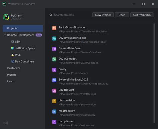Click the New Project button
Screen dimensions: 158x129
103,15
